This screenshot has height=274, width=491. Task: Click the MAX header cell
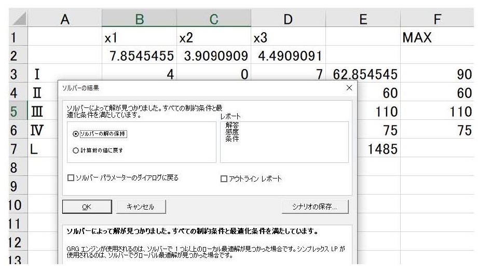pyautogui.click(x=437, y=38)
